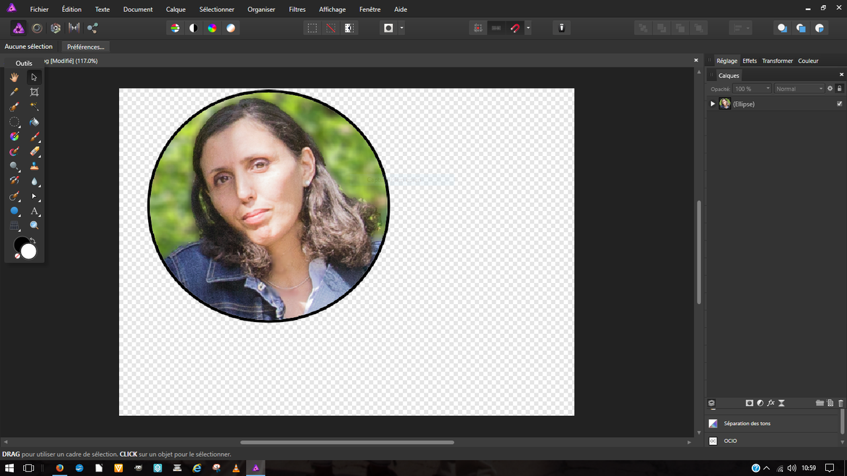Toggle the layer lock icon

840,89
